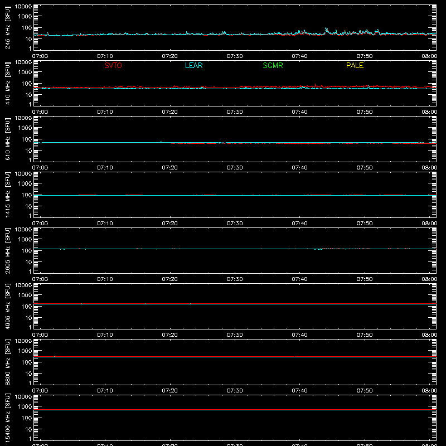Click the 10000 tick of 15400 MHz plot
The height and width of the screenshot is (446, 446).
(23, 397)
